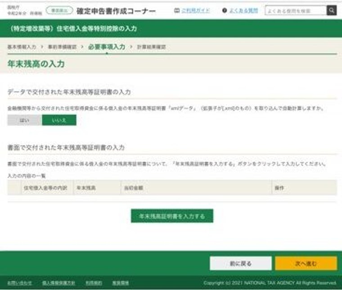Click 前に戻る button
342x290 pixels.
pos(241,263)
